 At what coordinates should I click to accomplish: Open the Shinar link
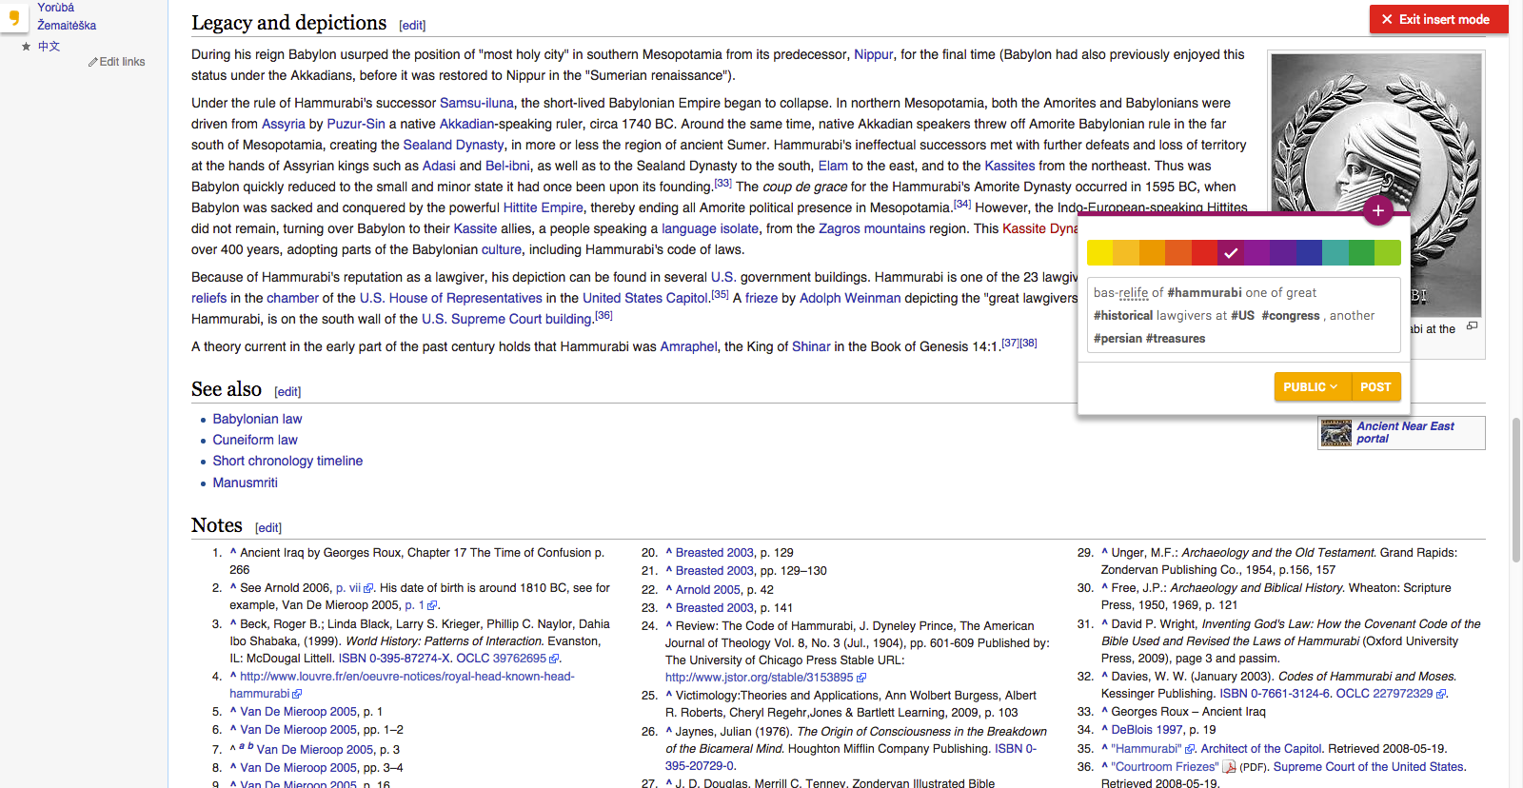coord(811,346)
